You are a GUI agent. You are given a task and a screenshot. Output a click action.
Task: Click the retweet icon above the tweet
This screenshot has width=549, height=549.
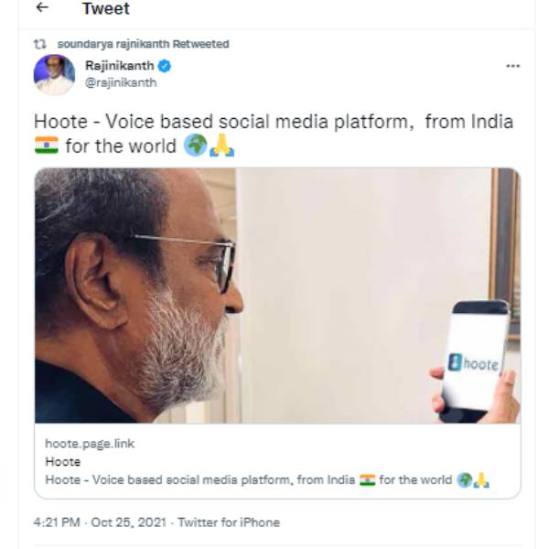coord(40,44)
